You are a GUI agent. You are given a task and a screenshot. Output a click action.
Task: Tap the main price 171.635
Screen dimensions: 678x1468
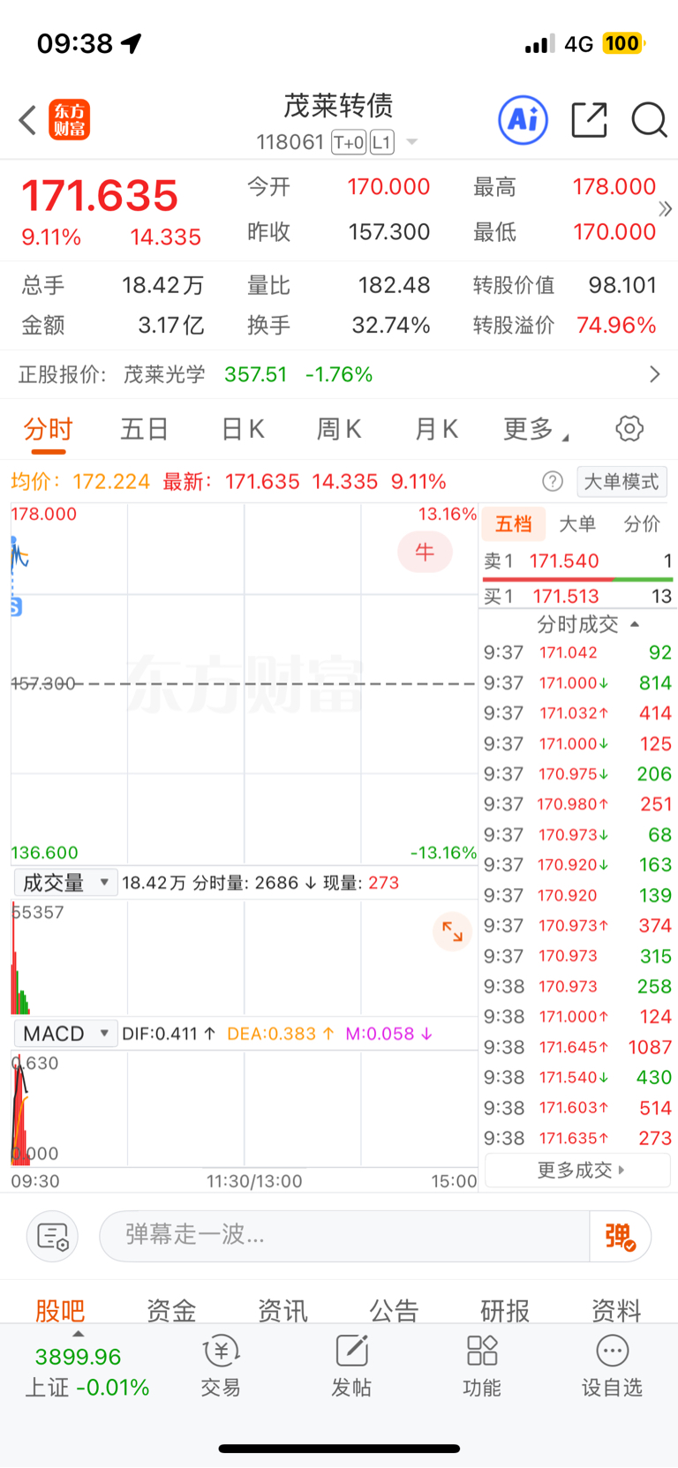coord(100,196)
